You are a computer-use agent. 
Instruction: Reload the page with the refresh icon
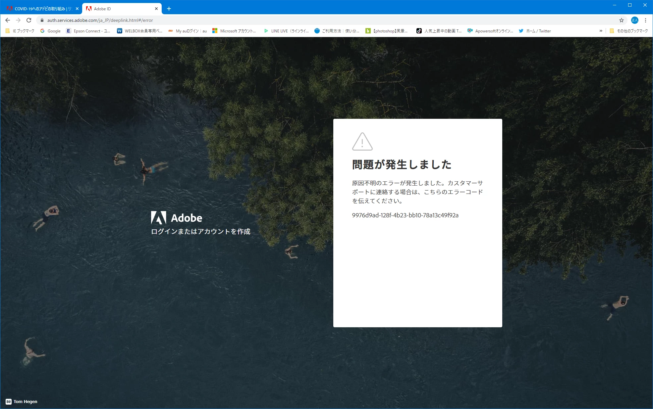point(29,20)
